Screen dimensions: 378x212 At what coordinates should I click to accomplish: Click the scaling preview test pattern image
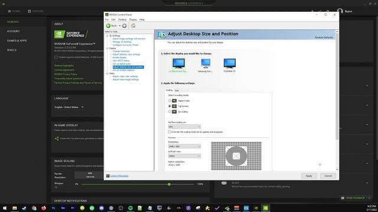[x=236, y=156]
